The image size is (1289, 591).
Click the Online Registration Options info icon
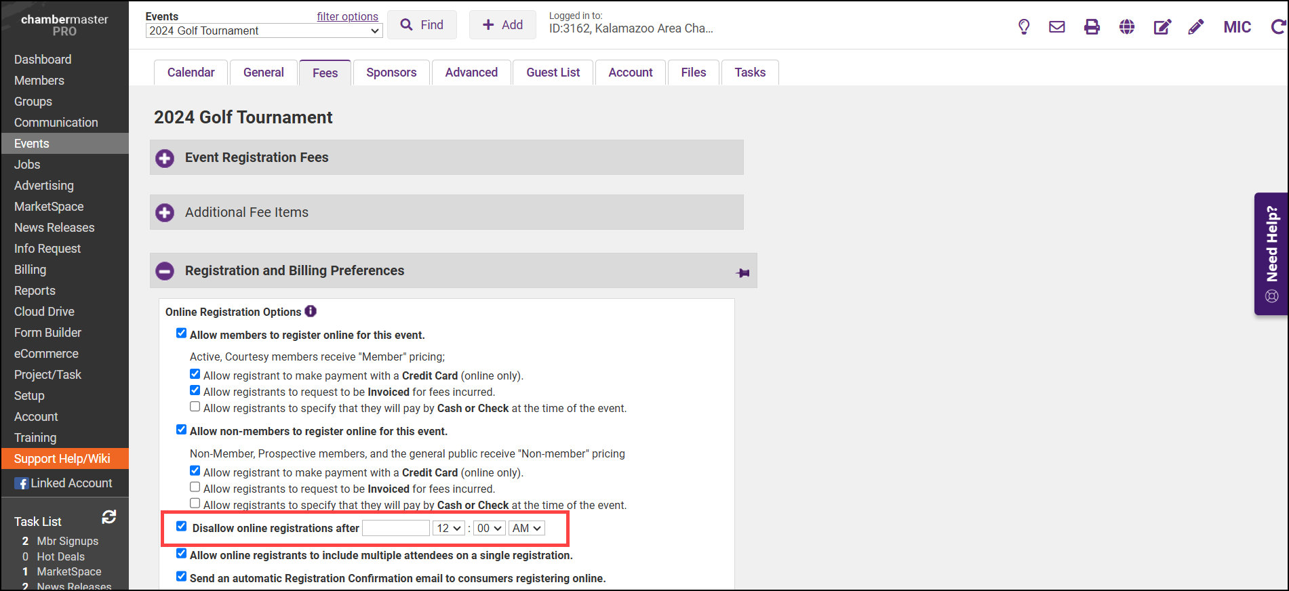coord(311,311)
